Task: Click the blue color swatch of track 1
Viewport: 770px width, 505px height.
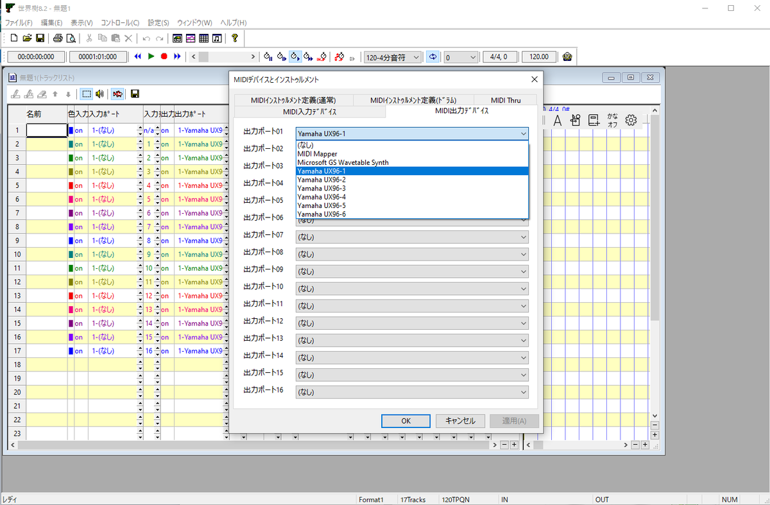Action: tap(71, 130)
